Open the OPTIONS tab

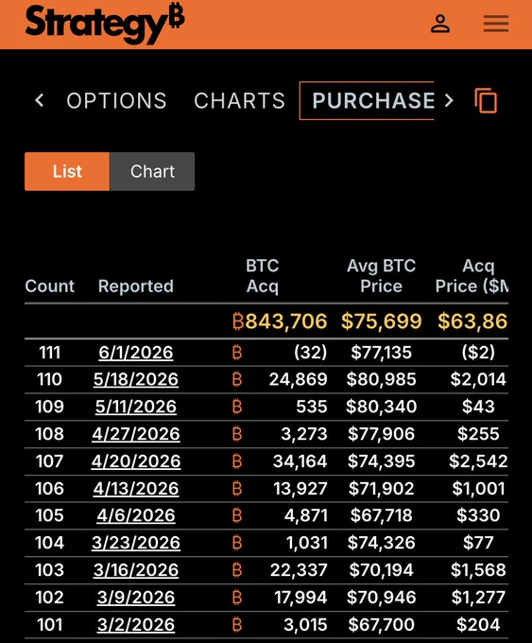pyautogui.click(x=117, y=101)
